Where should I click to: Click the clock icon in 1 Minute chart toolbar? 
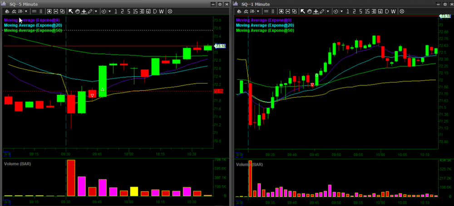pos(336,11)
